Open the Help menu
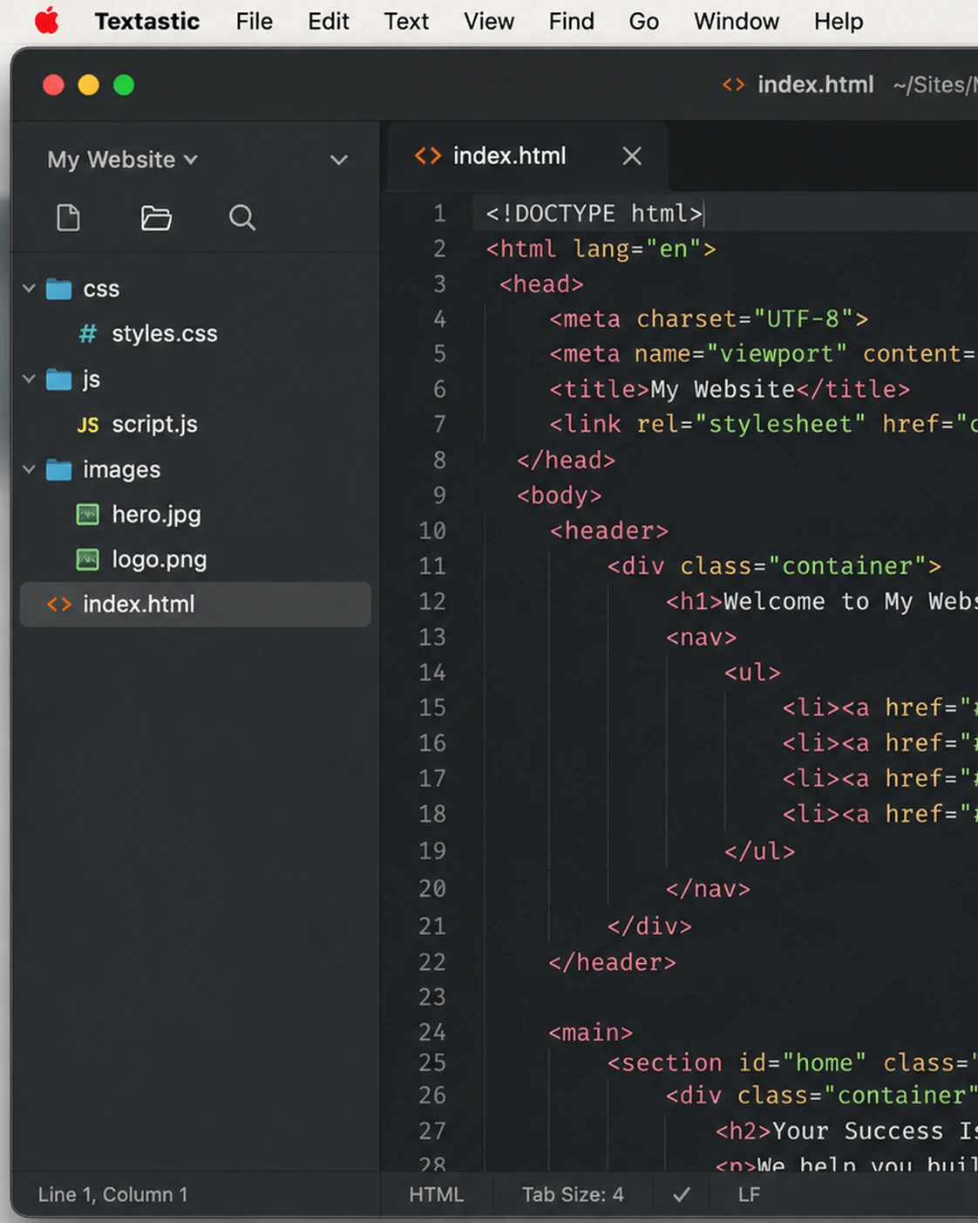The width and height of the screenshot is (978, 1223). [838, 21]
